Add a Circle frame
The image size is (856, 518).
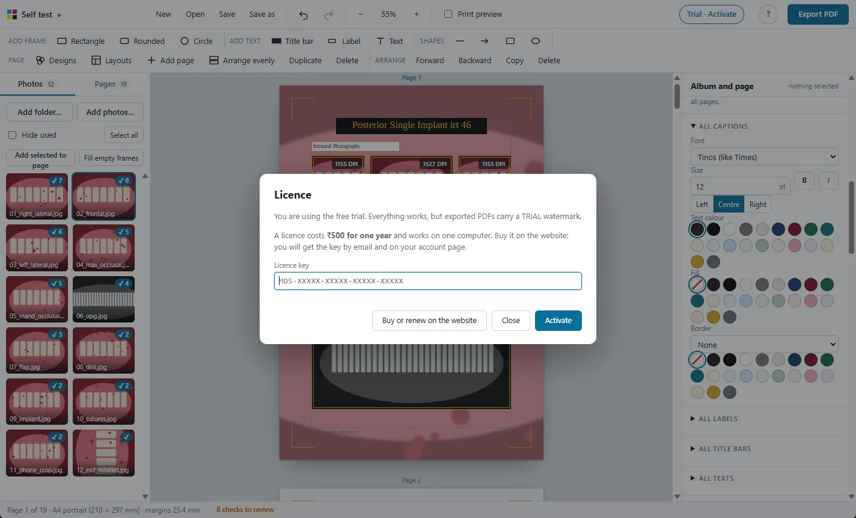(x=196, y=41)
